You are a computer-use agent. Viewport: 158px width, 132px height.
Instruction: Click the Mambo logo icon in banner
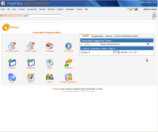tap(3, 3)
